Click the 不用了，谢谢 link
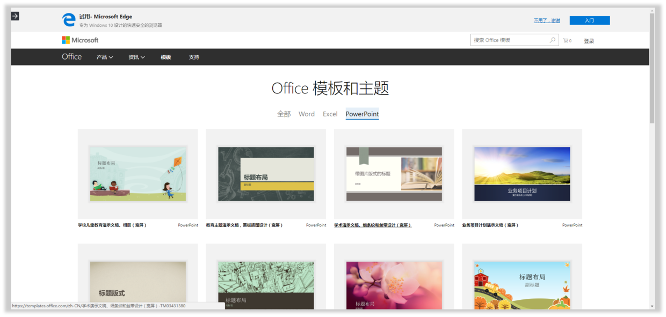 547,20
